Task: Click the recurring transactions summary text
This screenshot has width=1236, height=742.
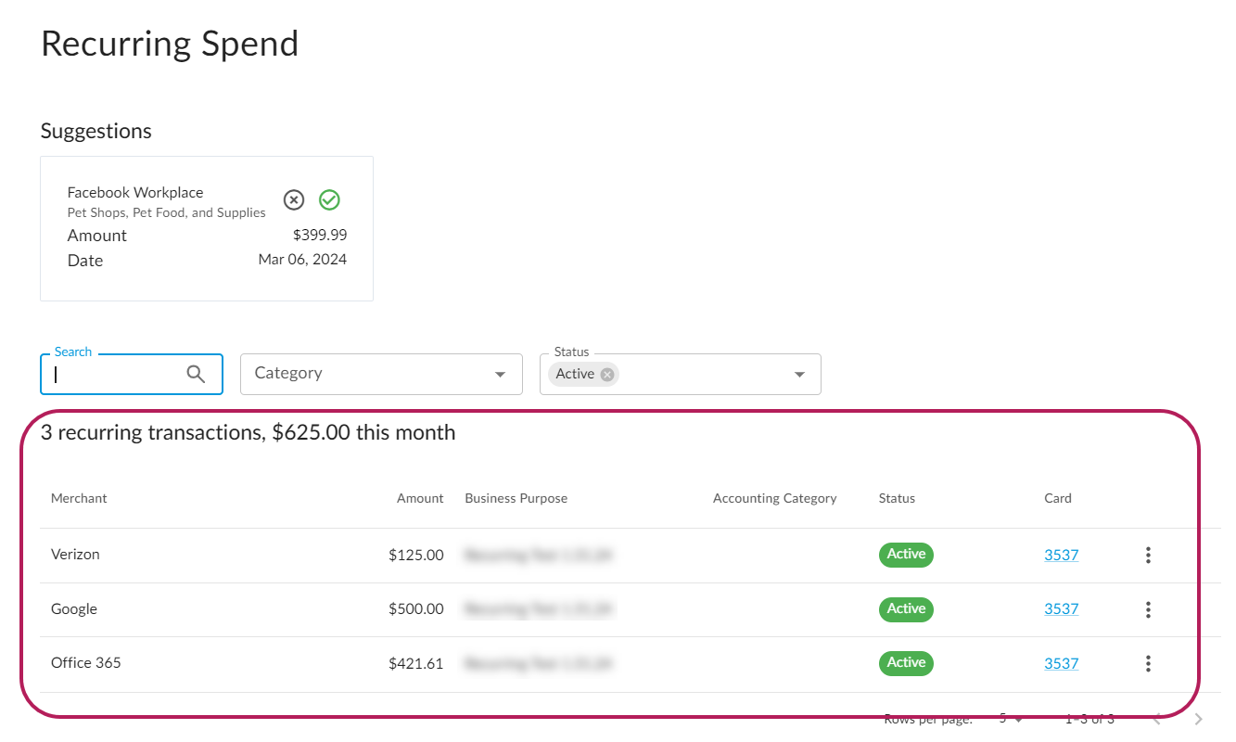Action: click(248, 432)
